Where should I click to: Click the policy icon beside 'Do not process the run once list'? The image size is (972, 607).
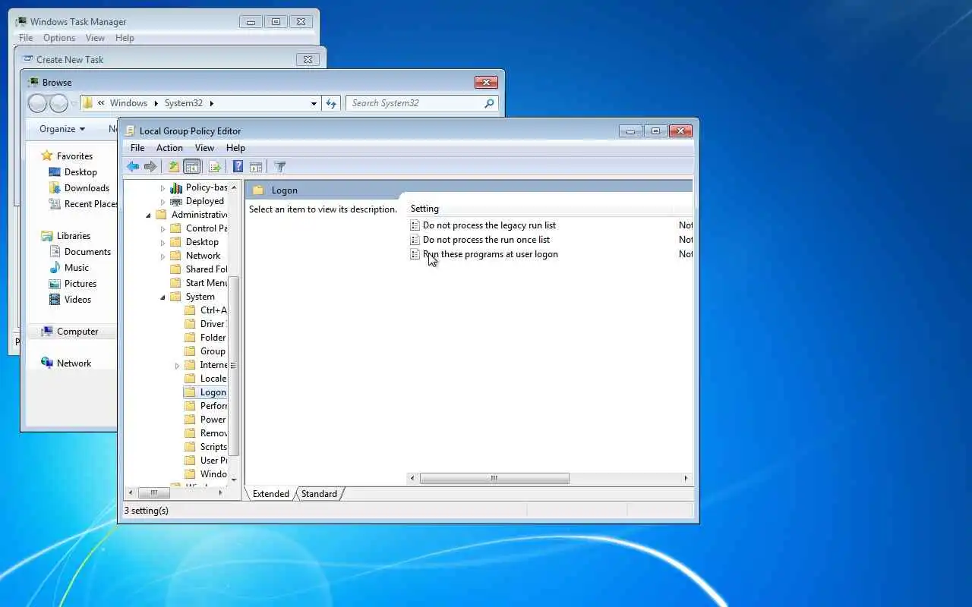[415, 240]
